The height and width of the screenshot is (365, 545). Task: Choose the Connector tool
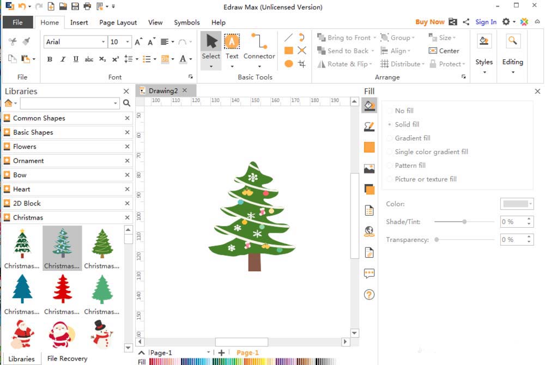(259, 51)
